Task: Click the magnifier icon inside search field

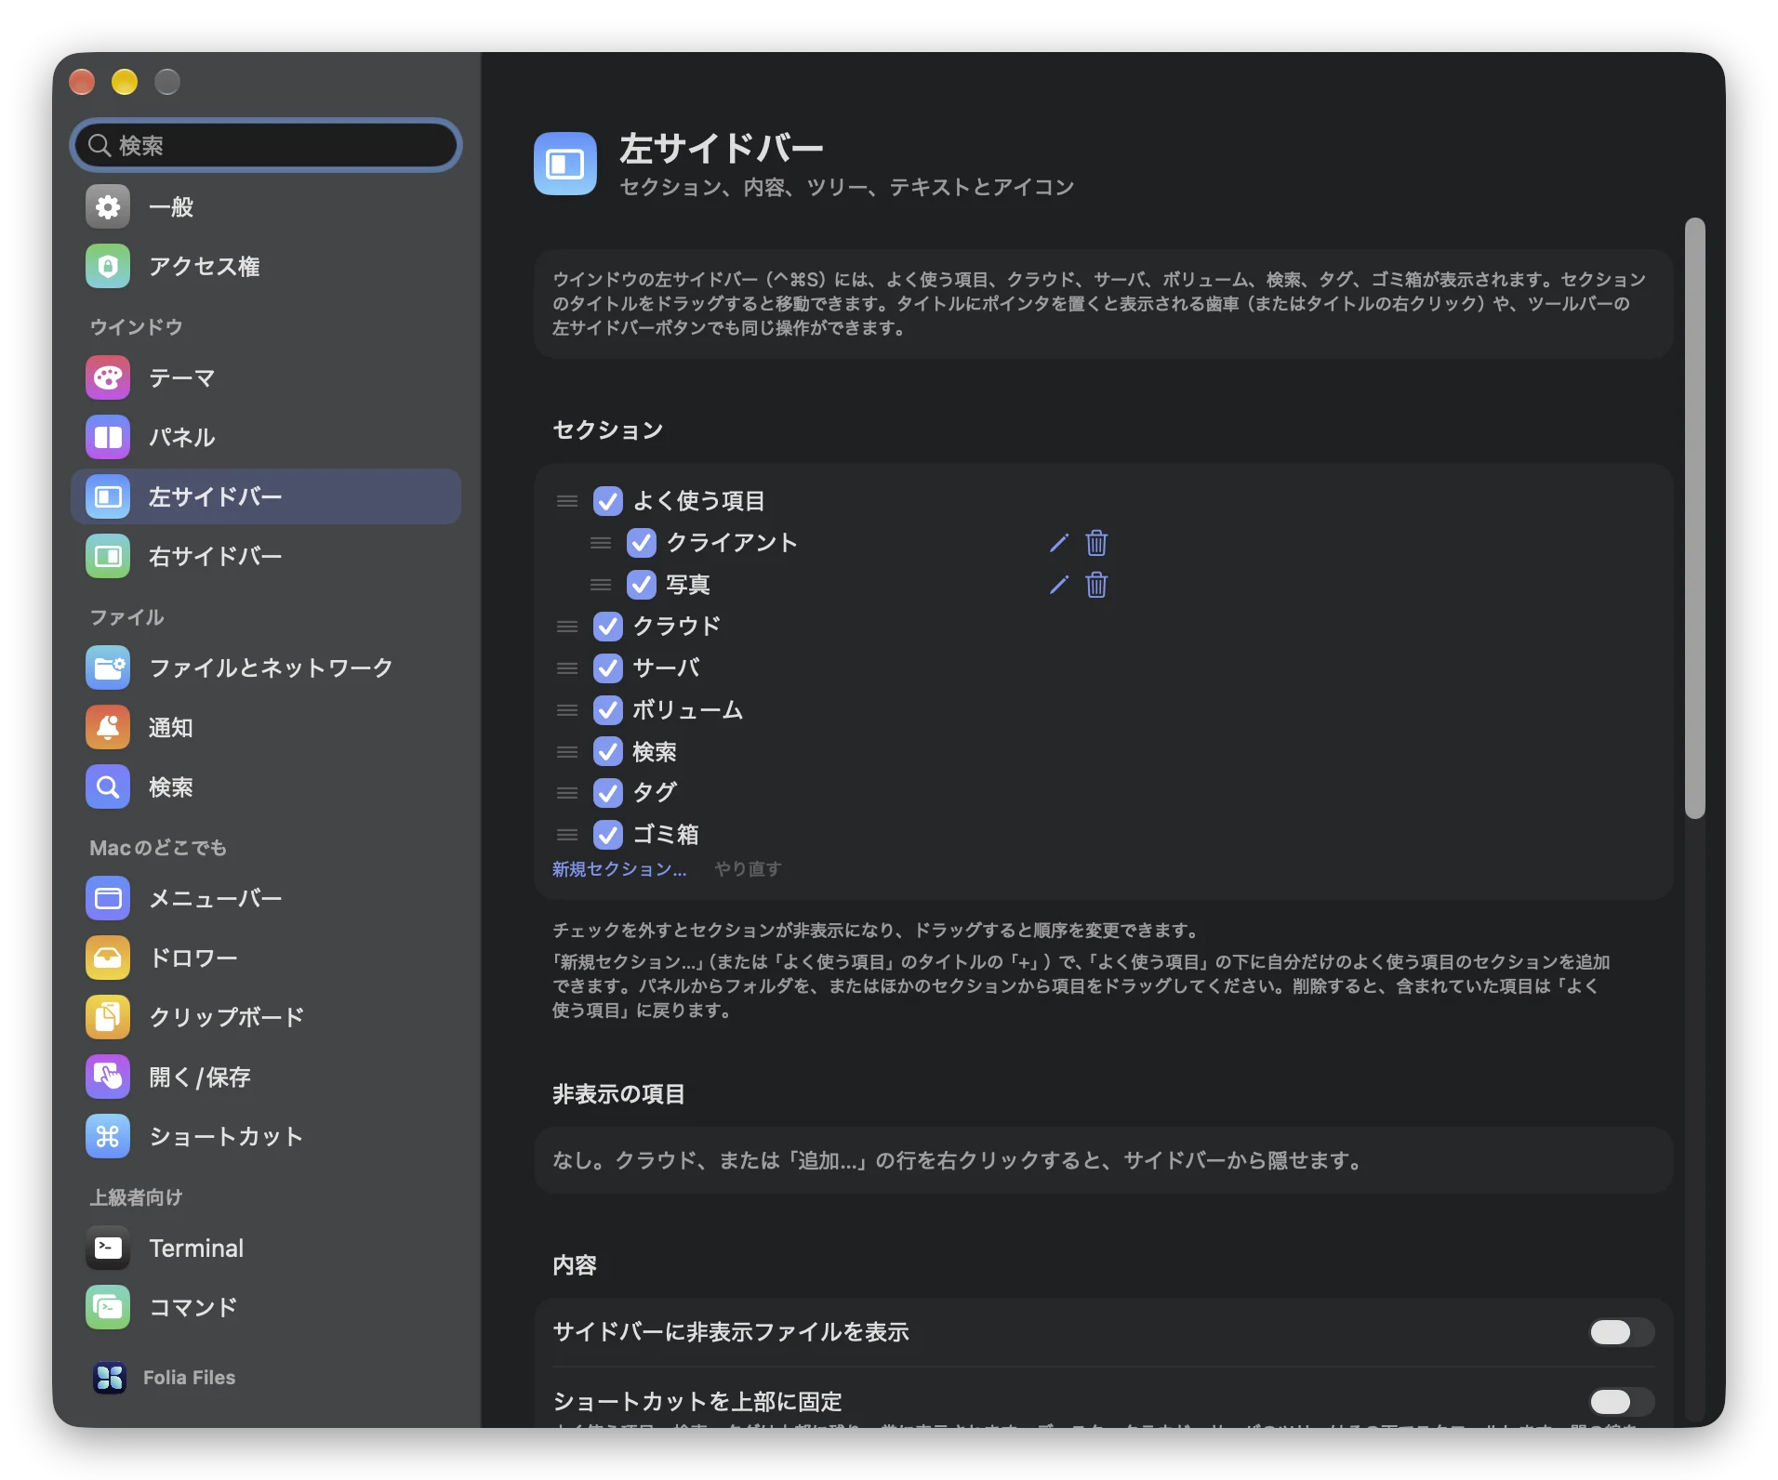Action: click(100, 145)
